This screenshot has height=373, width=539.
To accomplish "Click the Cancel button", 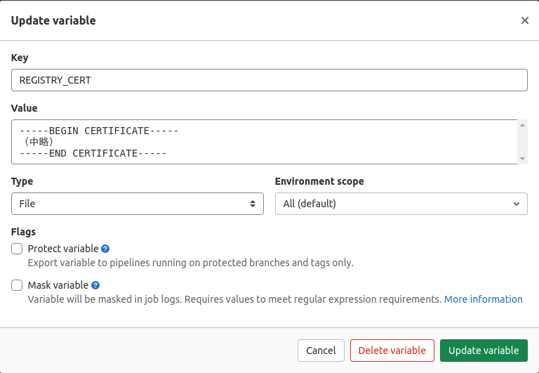I will click(x=321, y=351).
